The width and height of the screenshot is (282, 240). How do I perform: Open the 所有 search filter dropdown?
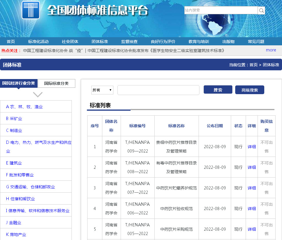click(102, 90)
